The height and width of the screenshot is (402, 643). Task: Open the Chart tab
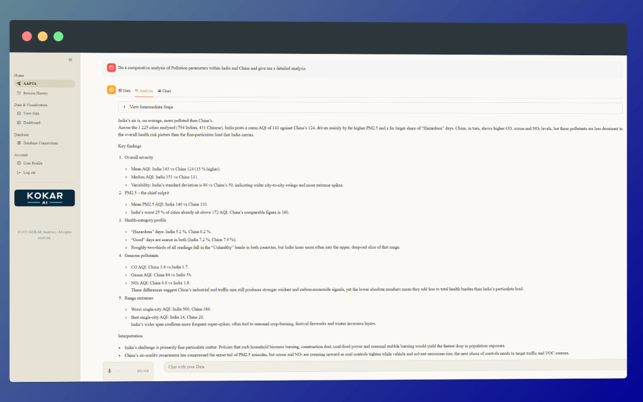(165, 90)
